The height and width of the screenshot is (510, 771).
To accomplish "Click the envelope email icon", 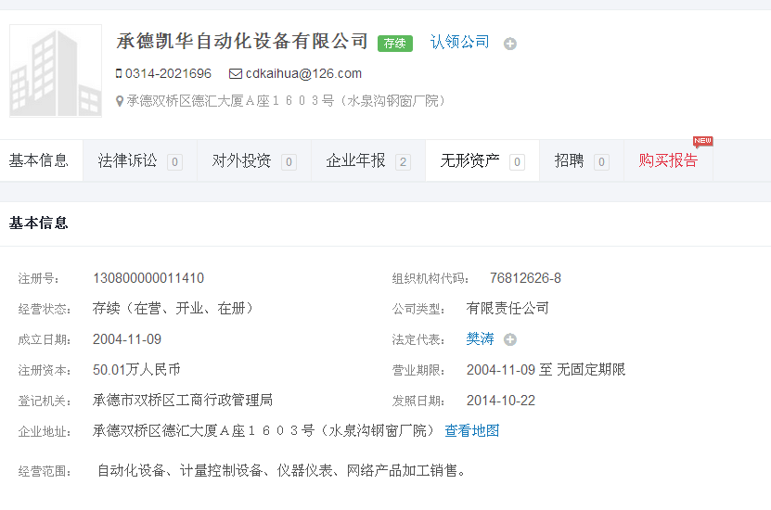I will pos(236,73).
